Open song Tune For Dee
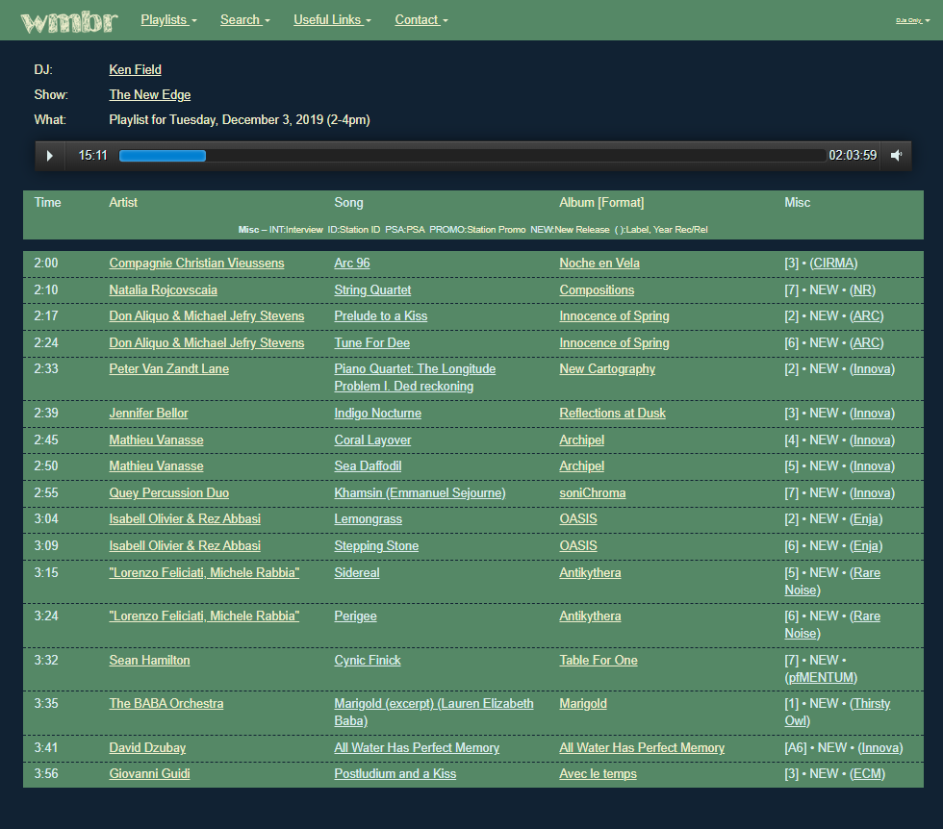The image size is (943, 829). [x=371, y=343]
